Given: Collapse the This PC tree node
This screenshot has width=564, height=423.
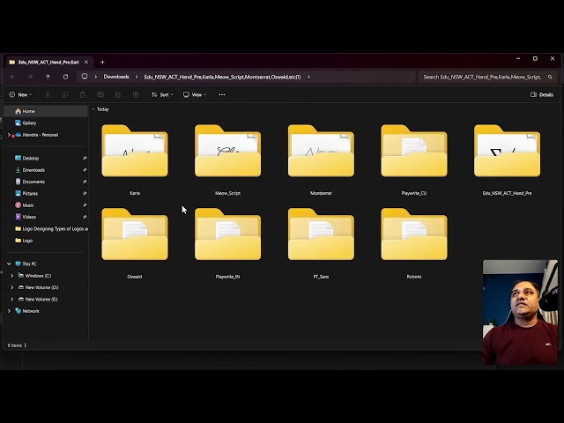Looking at the screenshot, I should click(x=9, y=264).
